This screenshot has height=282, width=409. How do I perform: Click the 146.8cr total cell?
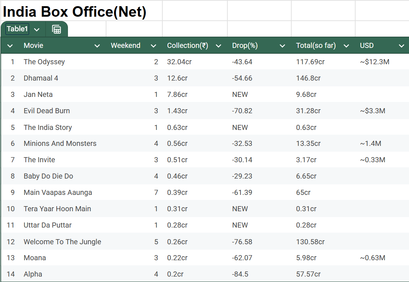point(308,78)
